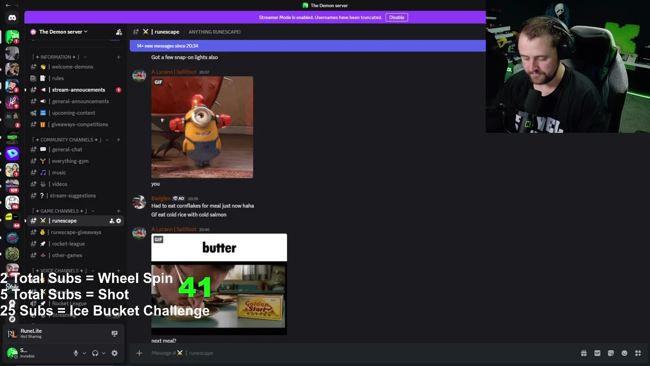Screen dimensions: 650x366
Task: Open RuneLite activity icon
Action: (x=12, y=333)
